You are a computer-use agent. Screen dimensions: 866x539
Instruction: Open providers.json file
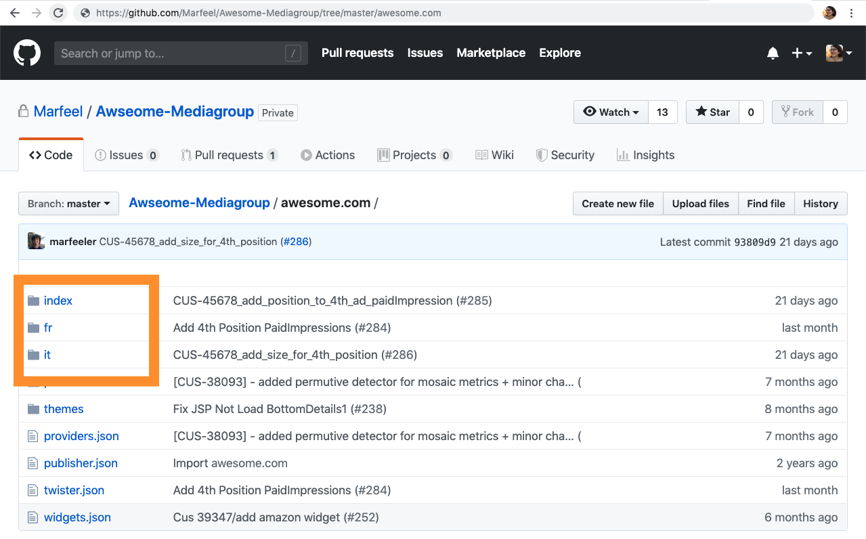pyautogui.click(x=81, y=436)
